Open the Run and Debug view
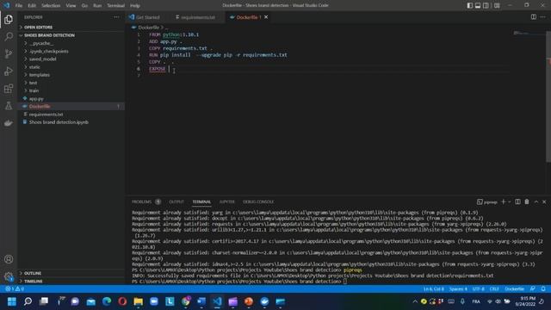 pyautogui.click(x=9, y=71)
